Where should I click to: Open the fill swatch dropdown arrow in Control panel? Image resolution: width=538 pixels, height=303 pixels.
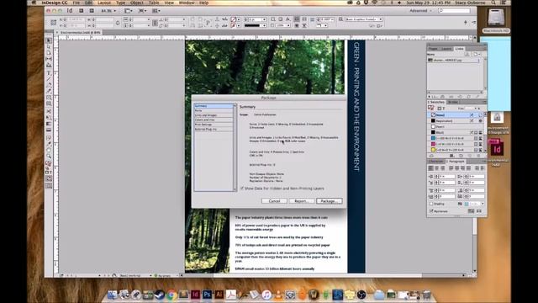239,19
